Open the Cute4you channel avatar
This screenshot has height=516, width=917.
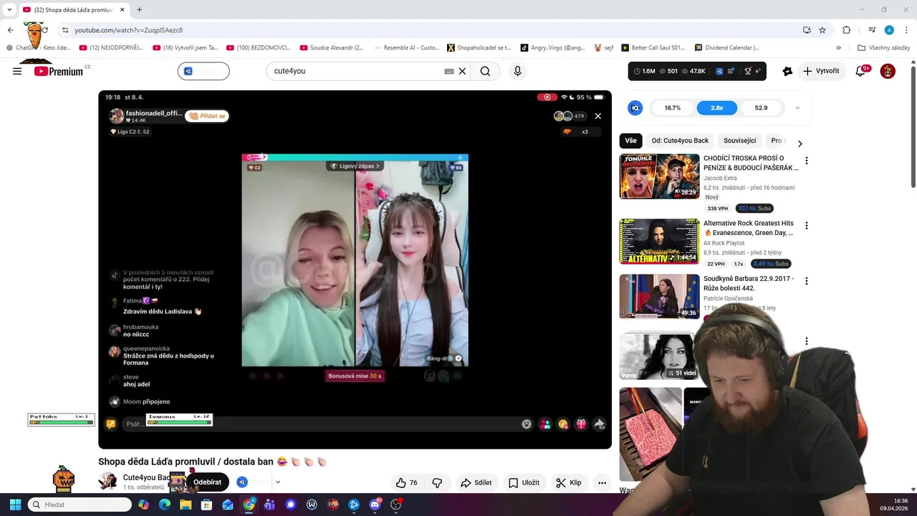pos(107,481)
